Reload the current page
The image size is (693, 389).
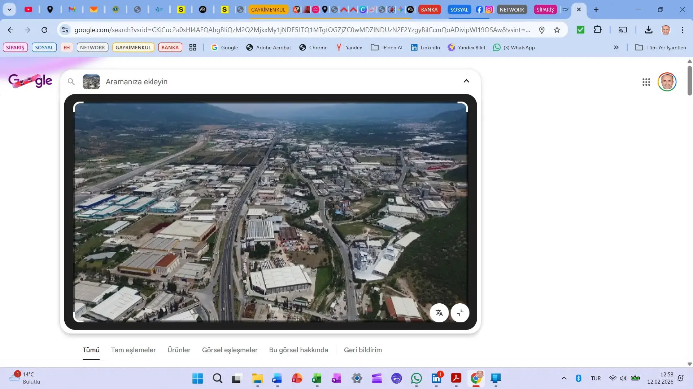(44, 30)
